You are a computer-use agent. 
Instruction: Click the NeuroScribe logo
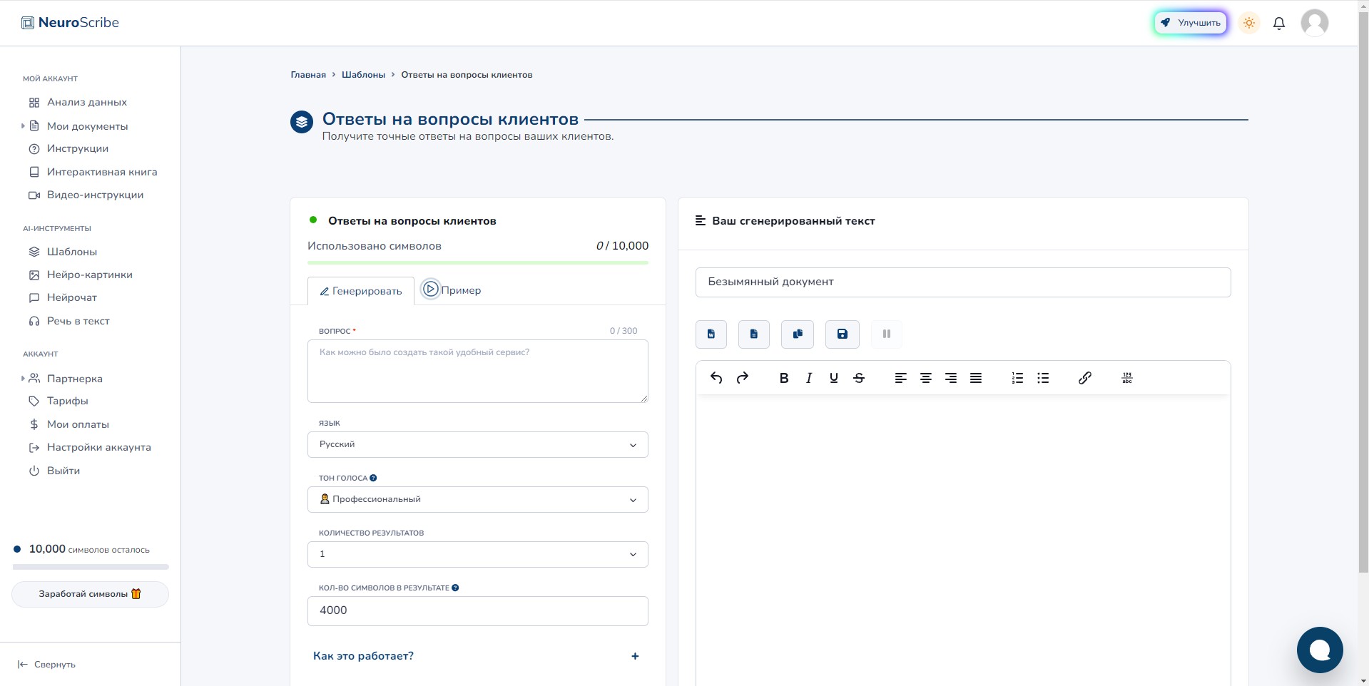(x=70, y=23)
